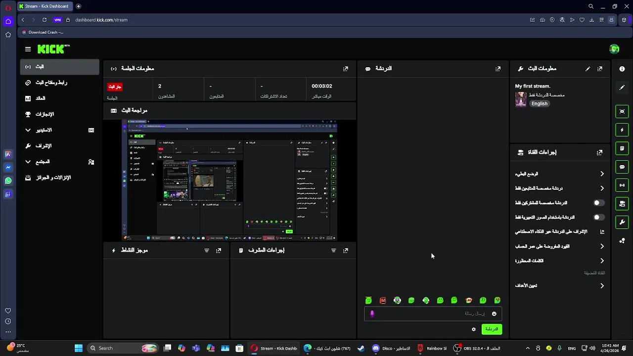Toggle the channel actions widget in the right rail
Screen dimensions: 633x356
coord(622,204)
